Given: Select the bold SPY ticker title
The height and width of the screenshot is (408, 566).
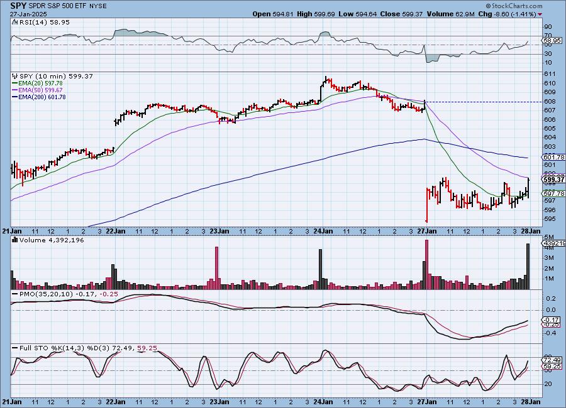Looking at the screenshot, I should click(18, 6).
